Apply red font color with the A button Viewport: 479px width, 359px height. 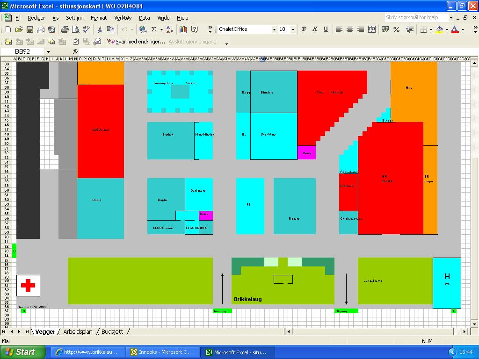click(455, 29)
